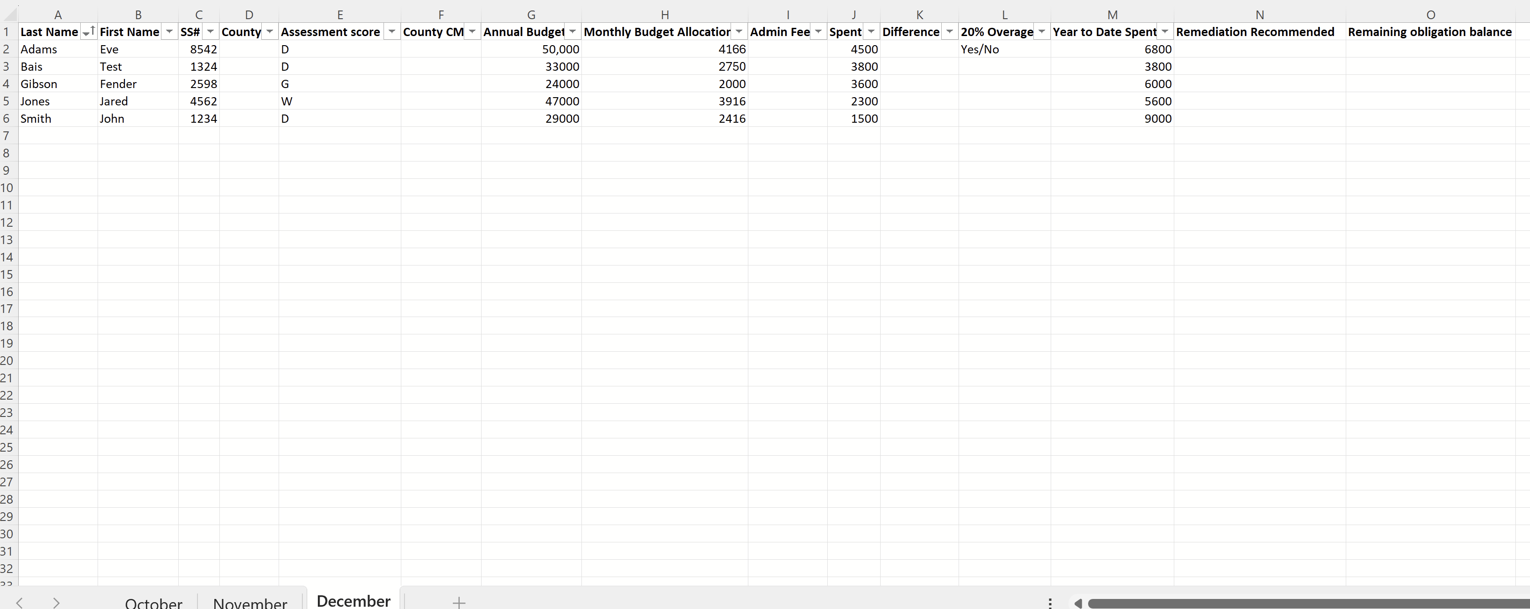Select the assessment score cell W
This screenshot has width=1530, height=609.
click(x=340, y=101)
